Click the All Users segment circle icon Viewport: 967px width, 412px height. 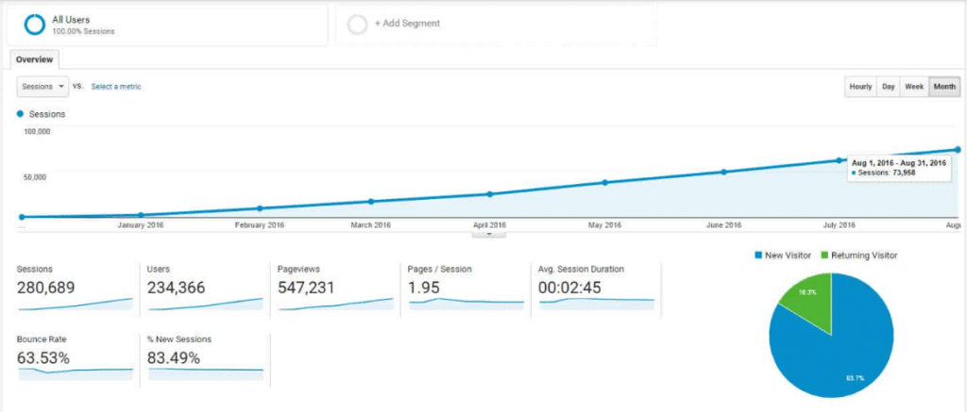tap(35, 24)
